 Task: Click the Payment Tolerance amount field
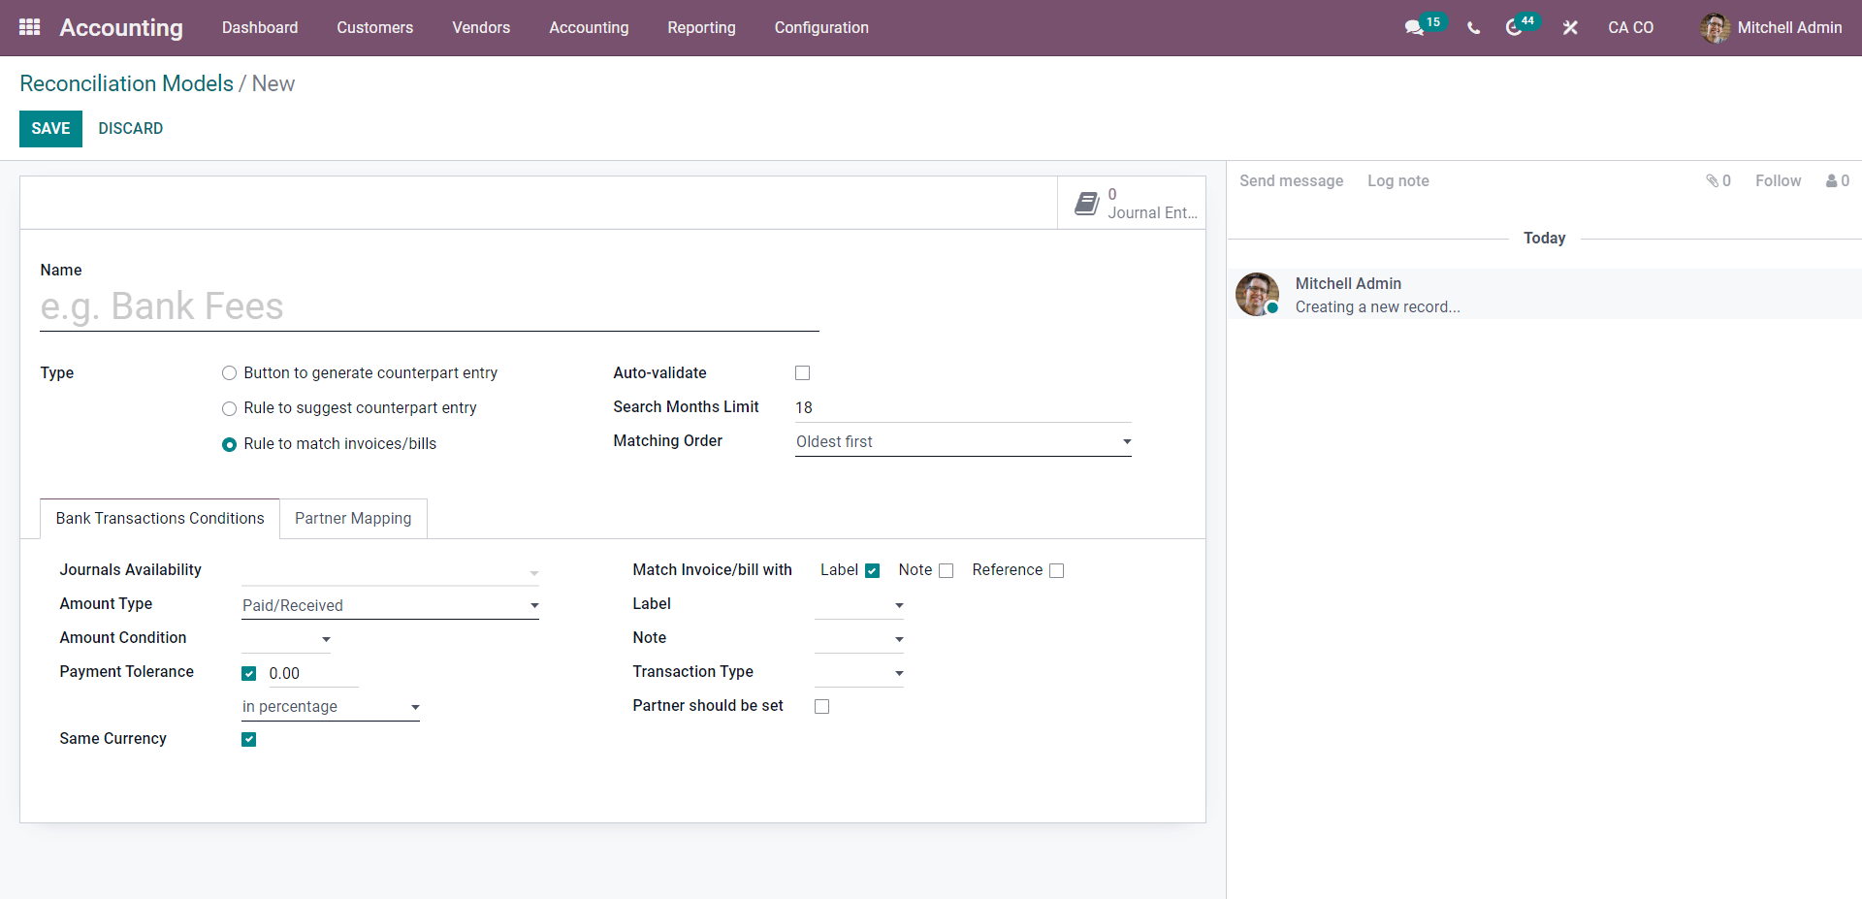coord(312,673)
